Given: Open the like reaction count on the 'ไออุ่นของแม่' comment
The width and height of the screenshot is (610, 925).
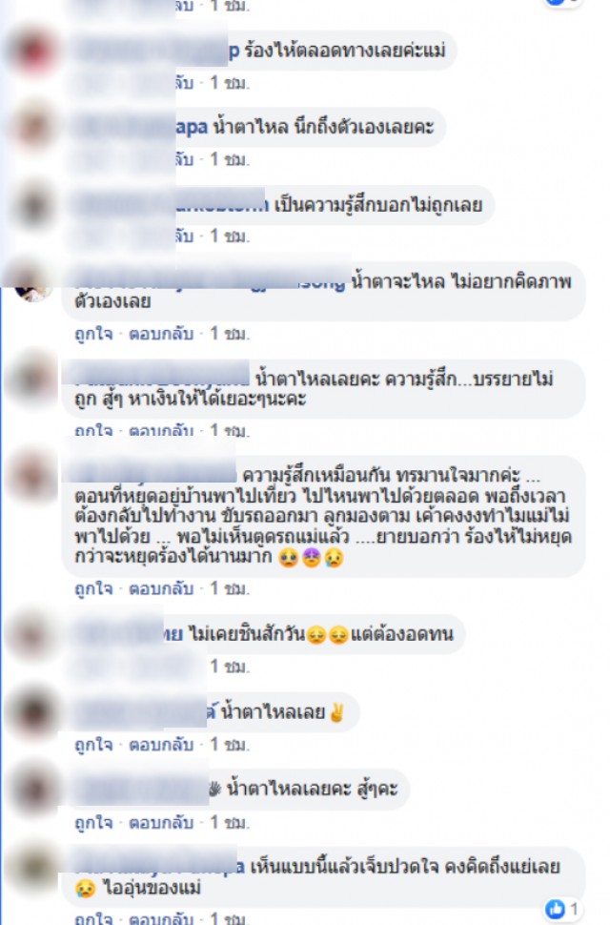Looking at the screenshot, I should point(561,909).
